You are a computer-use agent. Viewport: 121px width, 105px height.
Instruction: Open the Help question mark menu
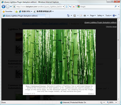click(x=115, y=15)
